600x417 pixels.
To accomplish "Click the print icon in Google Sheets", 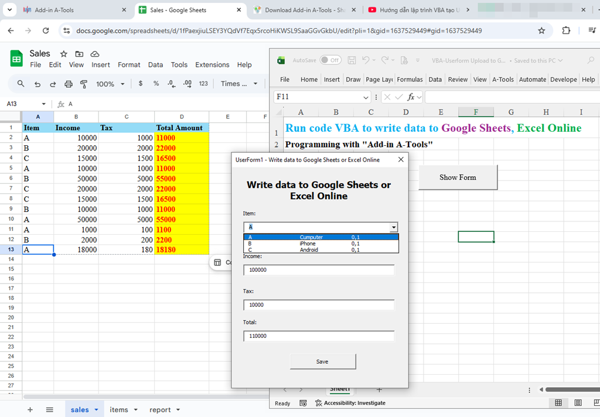I will pos(69,84).
